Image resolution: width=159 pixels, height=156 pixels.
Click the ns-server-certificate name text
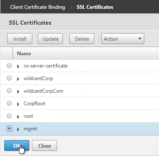click(x=46, y=66)
